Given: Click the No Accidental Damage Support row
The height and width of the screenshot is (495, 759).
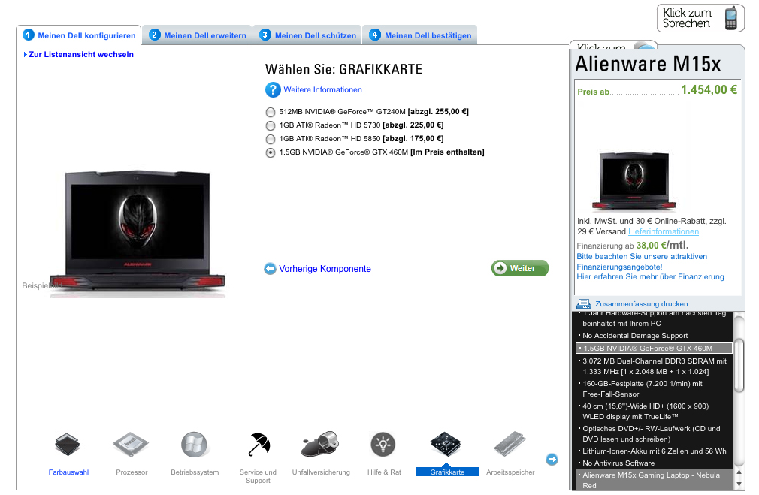Looking at the screenshot, I should [x=634, y=335].
